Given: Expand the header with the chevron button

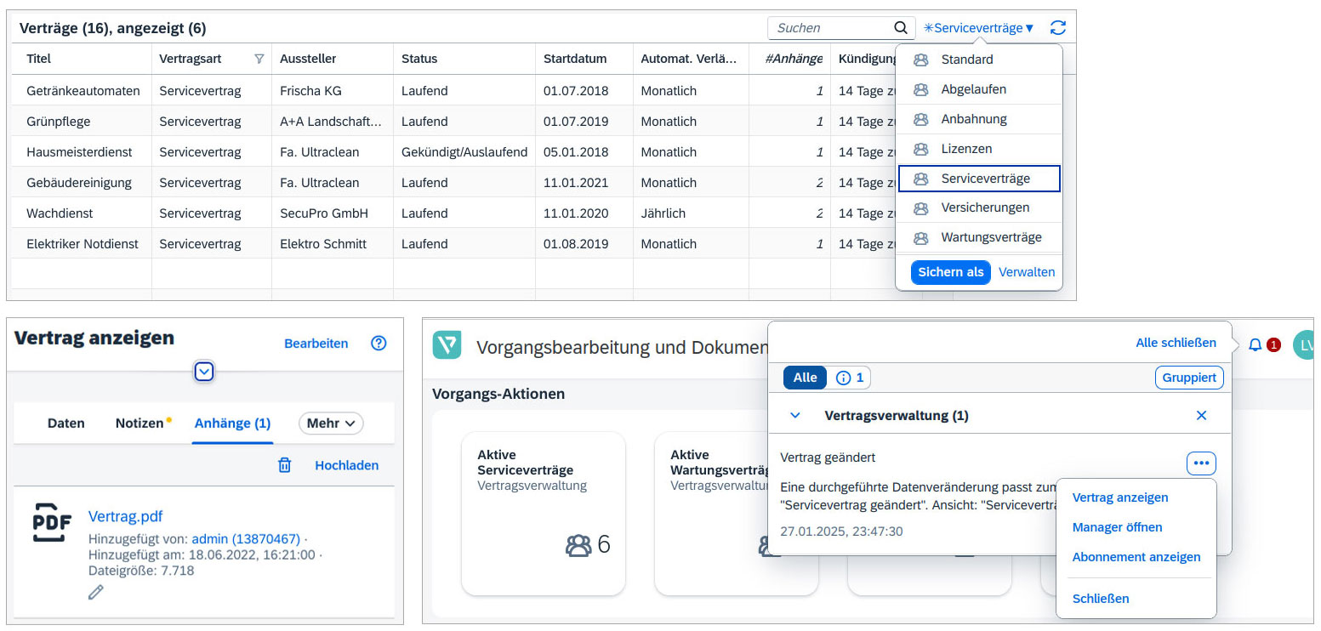Looking at the screenshot, I should [204, 372].
